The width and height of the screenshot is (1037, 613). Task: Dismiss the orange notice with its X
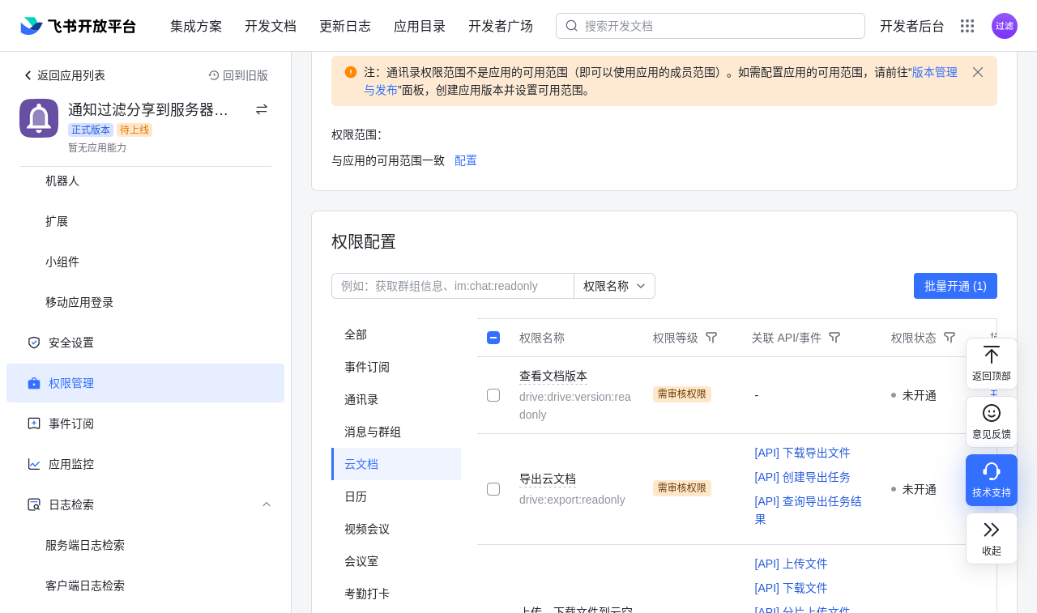pyautogui.click(x=978, y=72)
